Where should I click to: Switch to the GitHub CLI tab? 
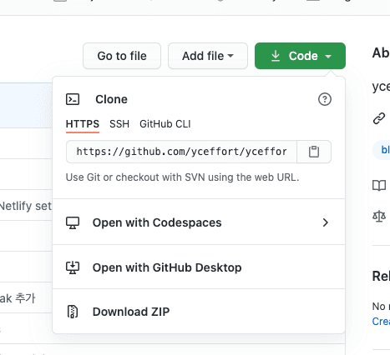[165, 124]
